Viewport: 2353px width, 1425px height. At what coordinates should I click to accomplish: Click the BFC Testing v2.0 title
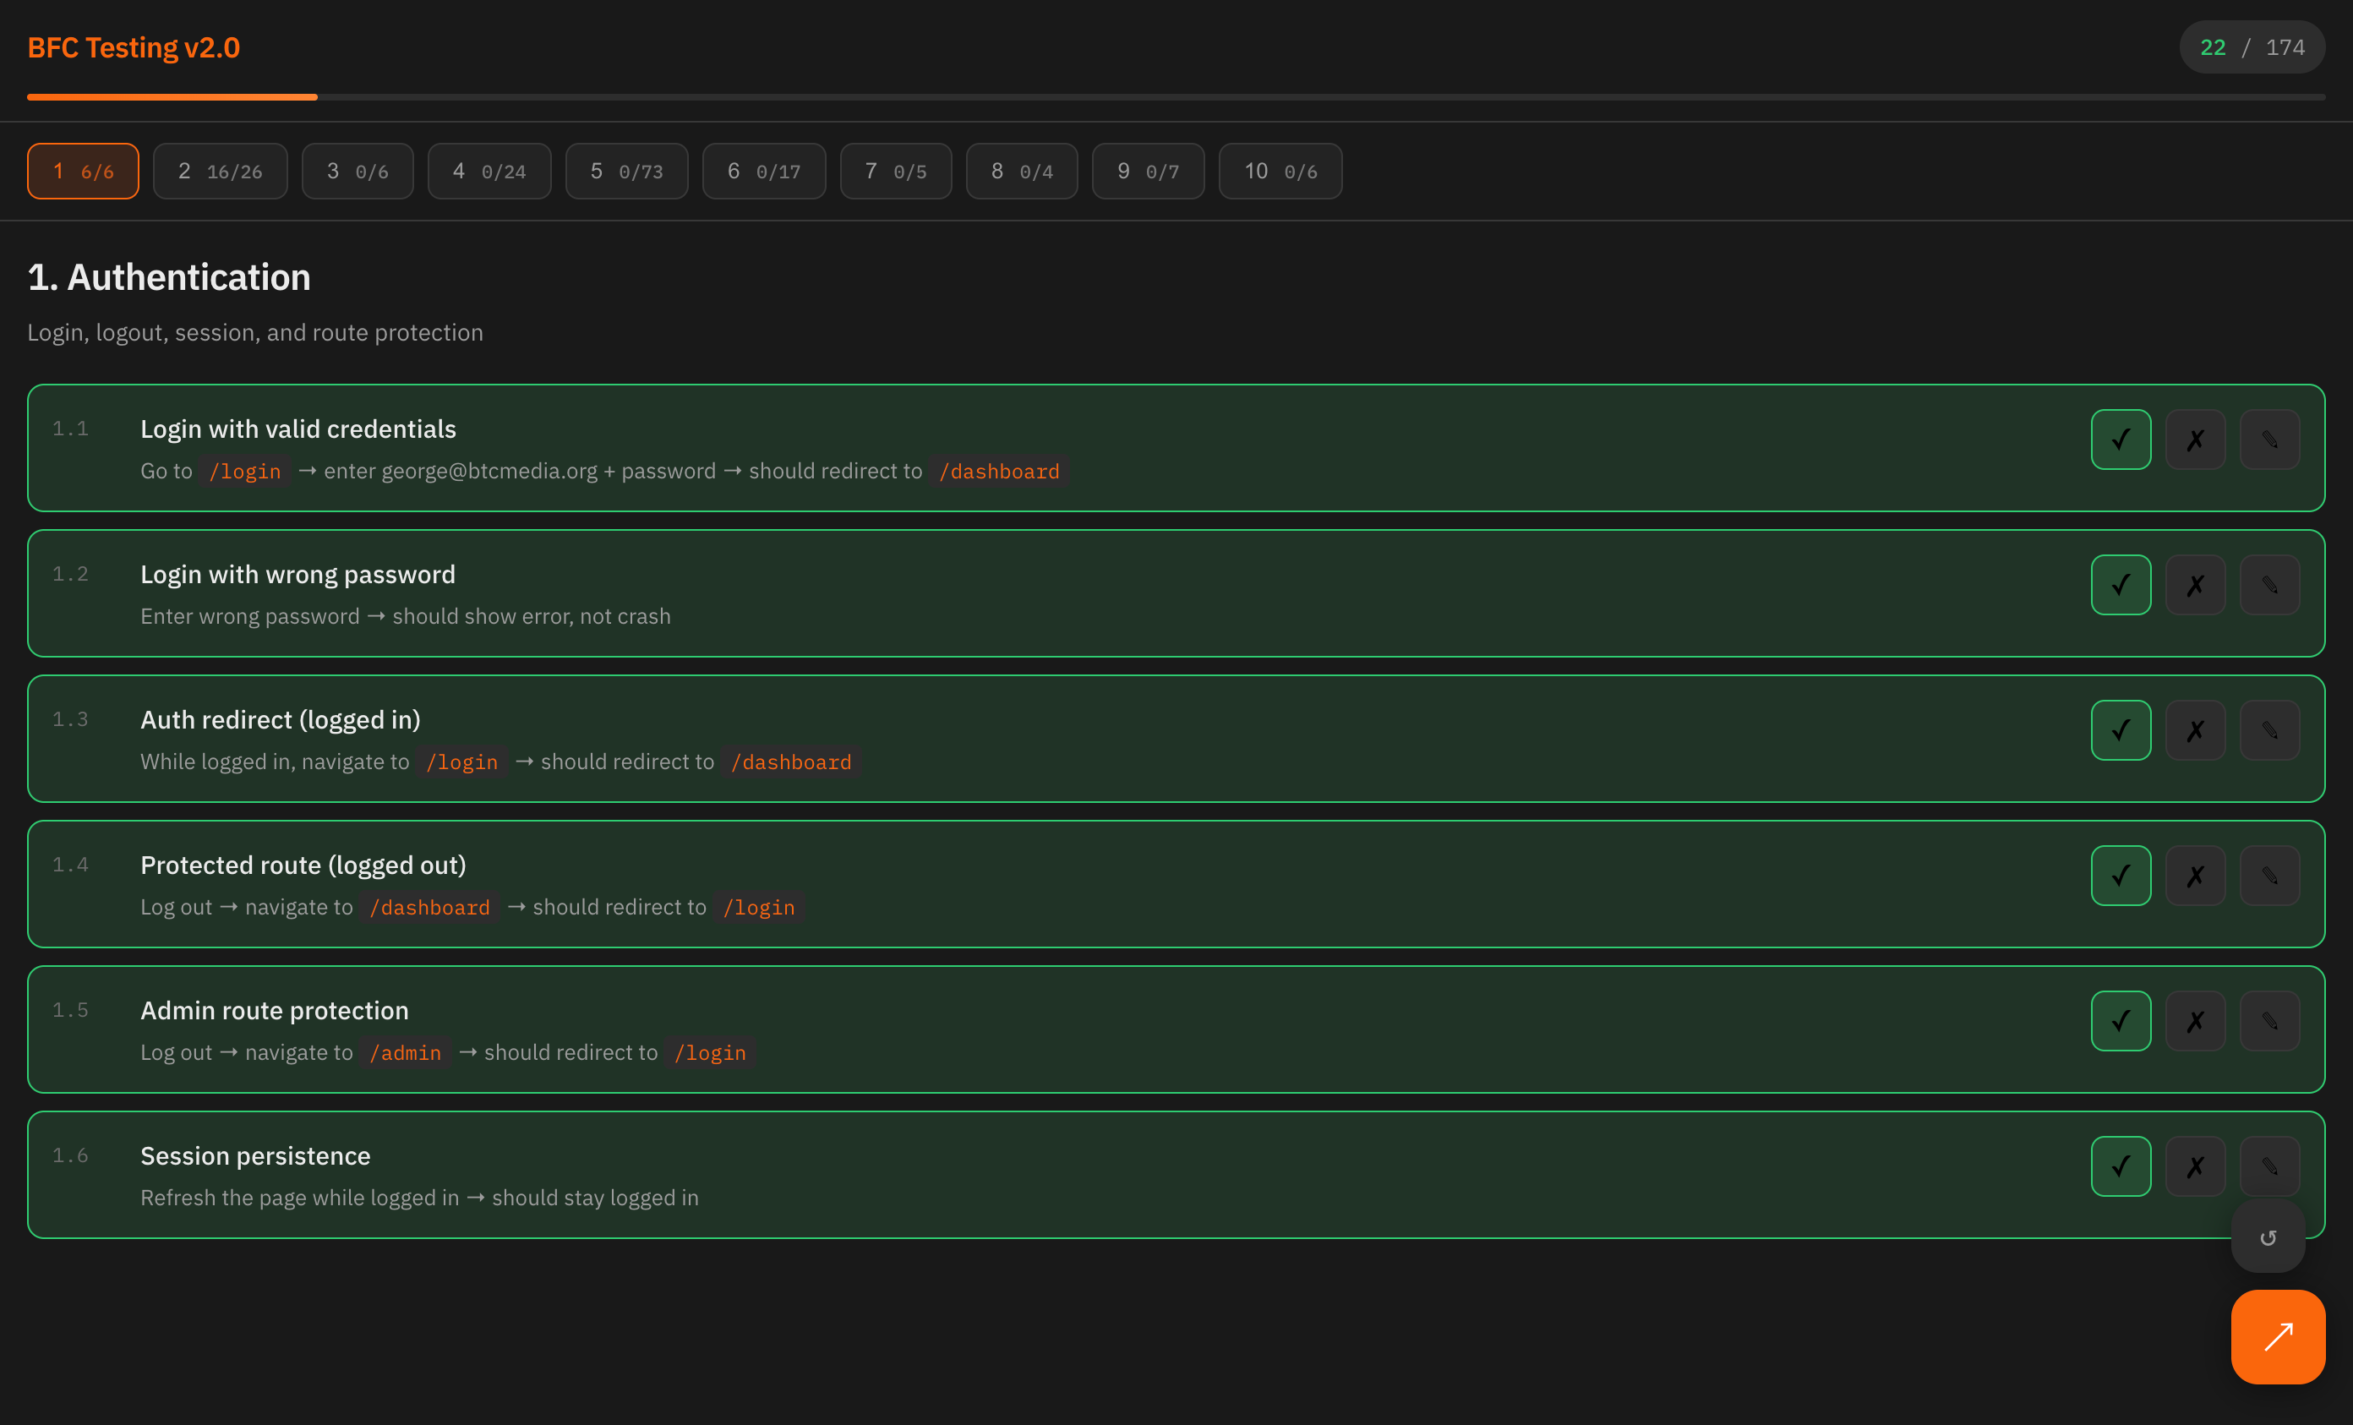point(134,48)
